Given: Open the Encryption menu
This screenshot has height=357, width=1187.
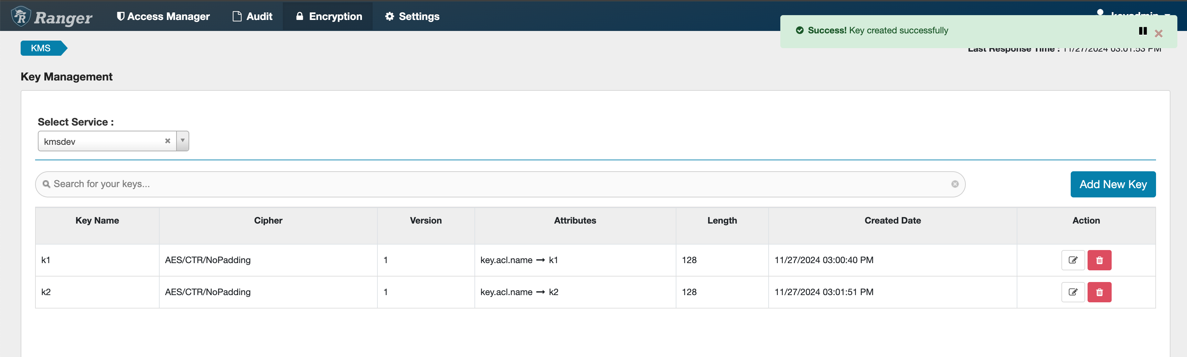Looking at the screenshot, I should pyautogui.click(x=329, y=17).
